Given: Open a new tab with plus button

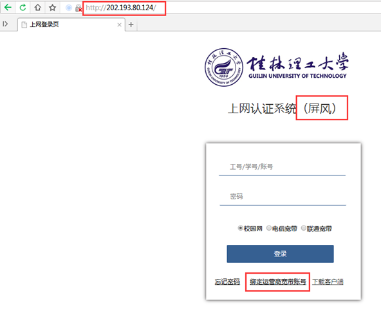Looking at the screenshot, I should pyautogui.click(x=131, y=24).
